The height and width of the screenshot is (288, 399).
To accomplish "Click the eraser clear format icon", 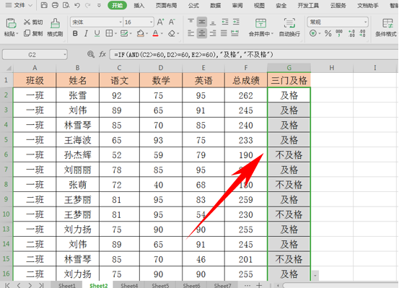I will tap(172, 33).
